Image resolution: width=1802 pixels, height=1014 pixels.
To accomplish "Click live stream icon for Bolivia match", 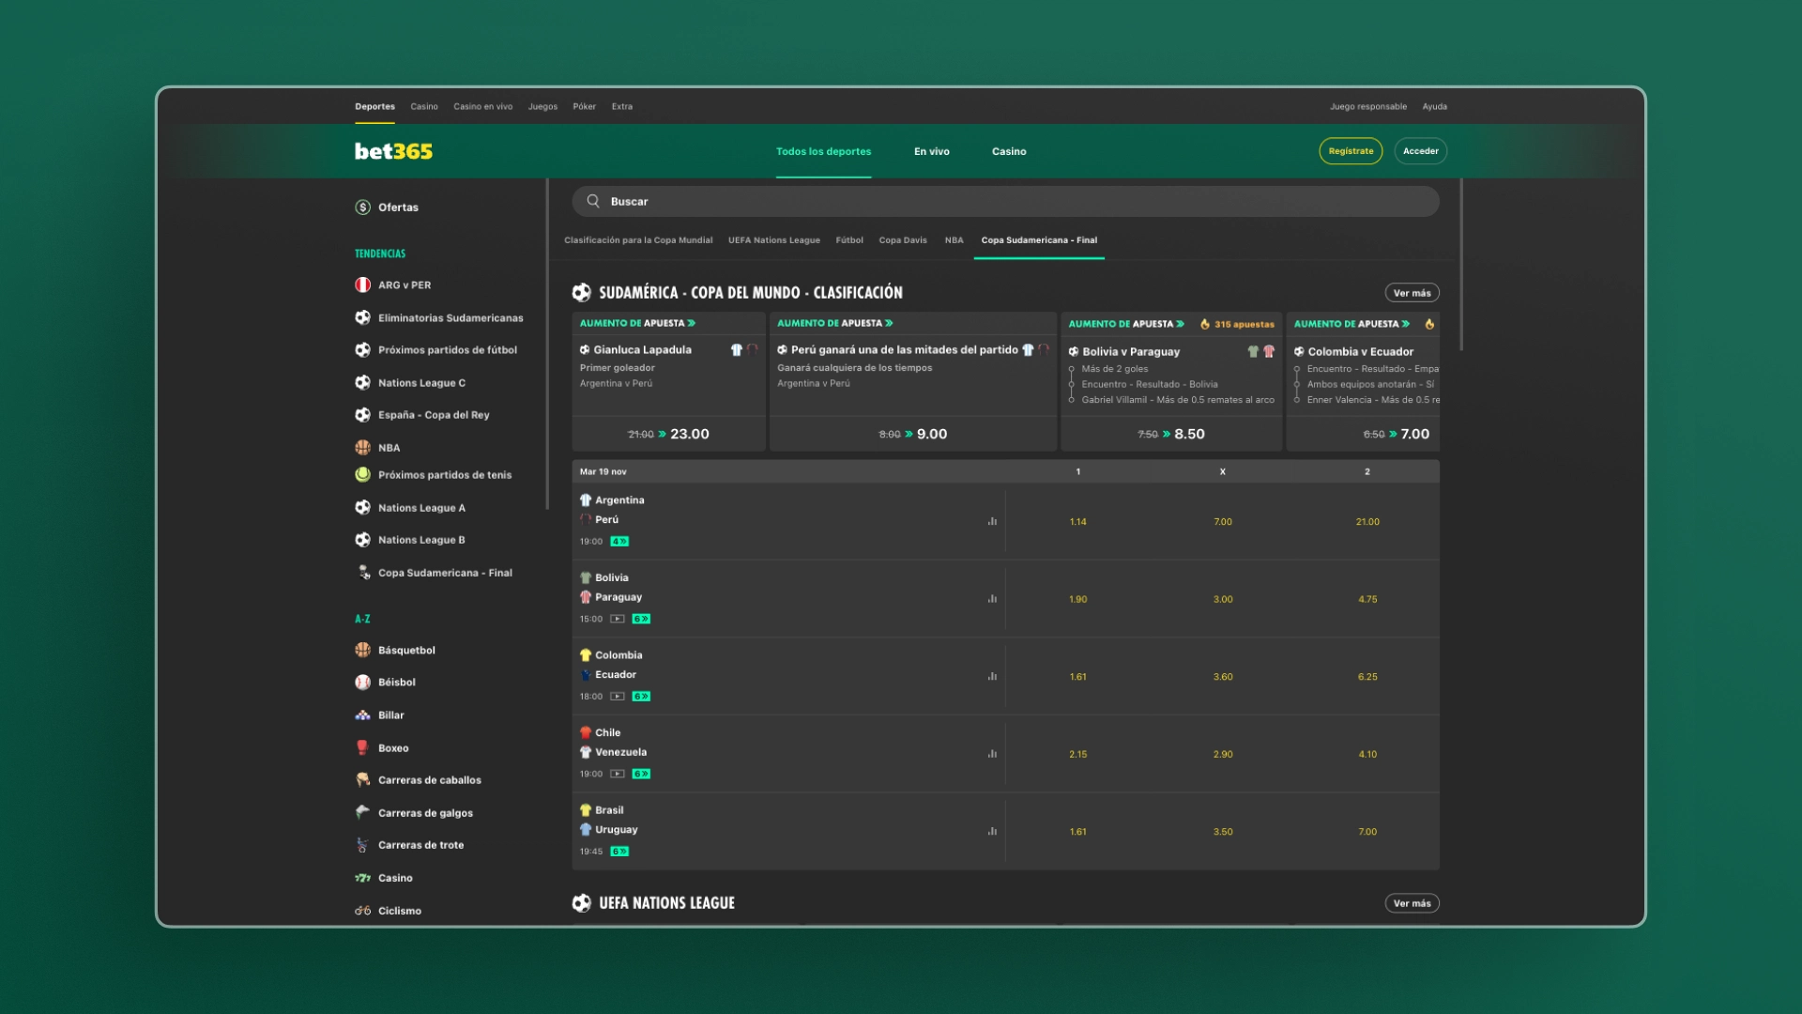I will (618, 619).
